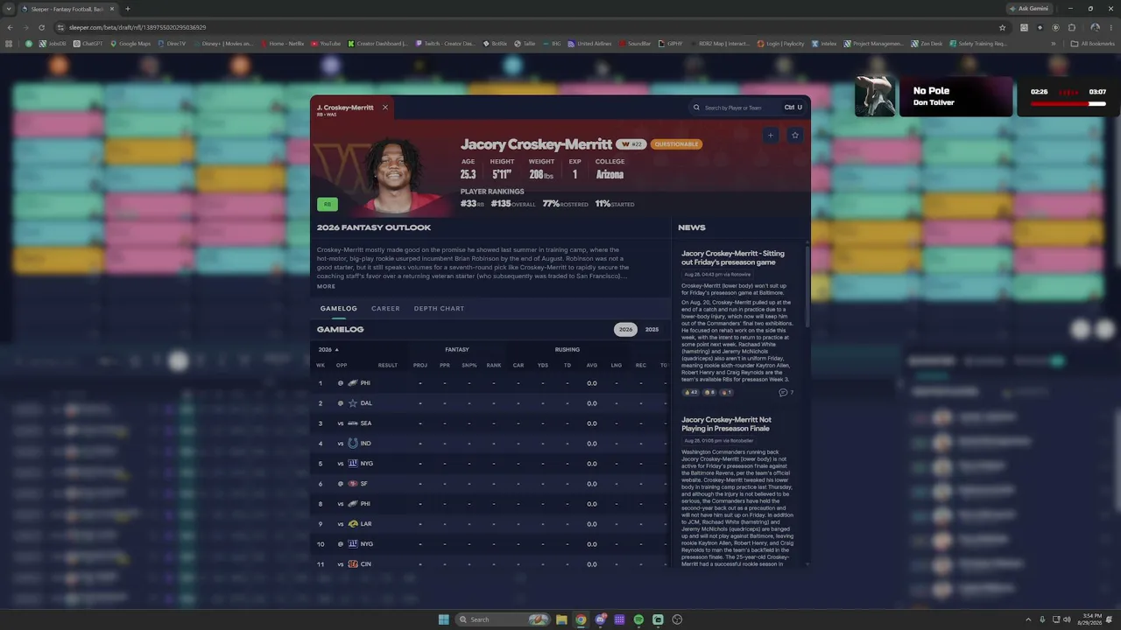Collapse the 2026 gamelog section
1121x630 pixels.
click(328, 350)
